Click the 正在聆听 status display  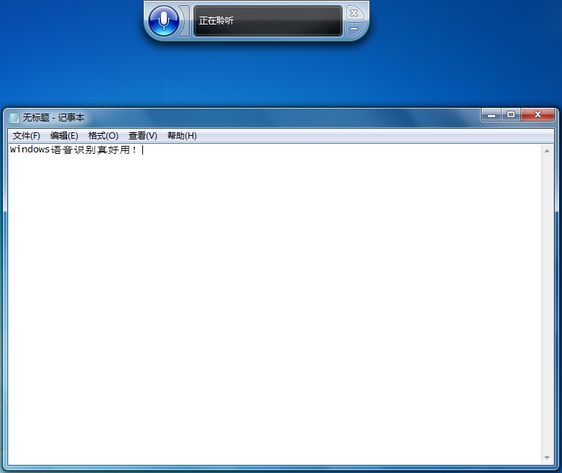[268, 21]
